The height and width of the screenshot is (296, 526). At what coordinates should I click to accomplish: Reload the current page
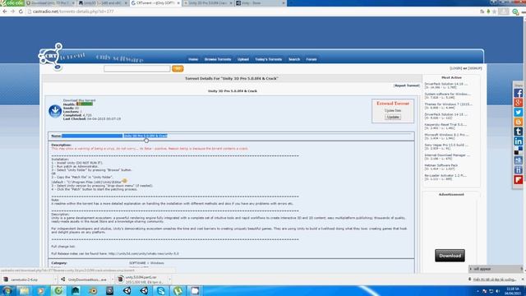(21, 12)
